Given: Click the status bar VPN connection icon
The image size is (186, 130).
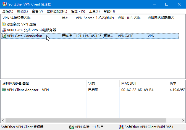Looking at the screenshot, I should pyautogui.click(x=71, y=127).
